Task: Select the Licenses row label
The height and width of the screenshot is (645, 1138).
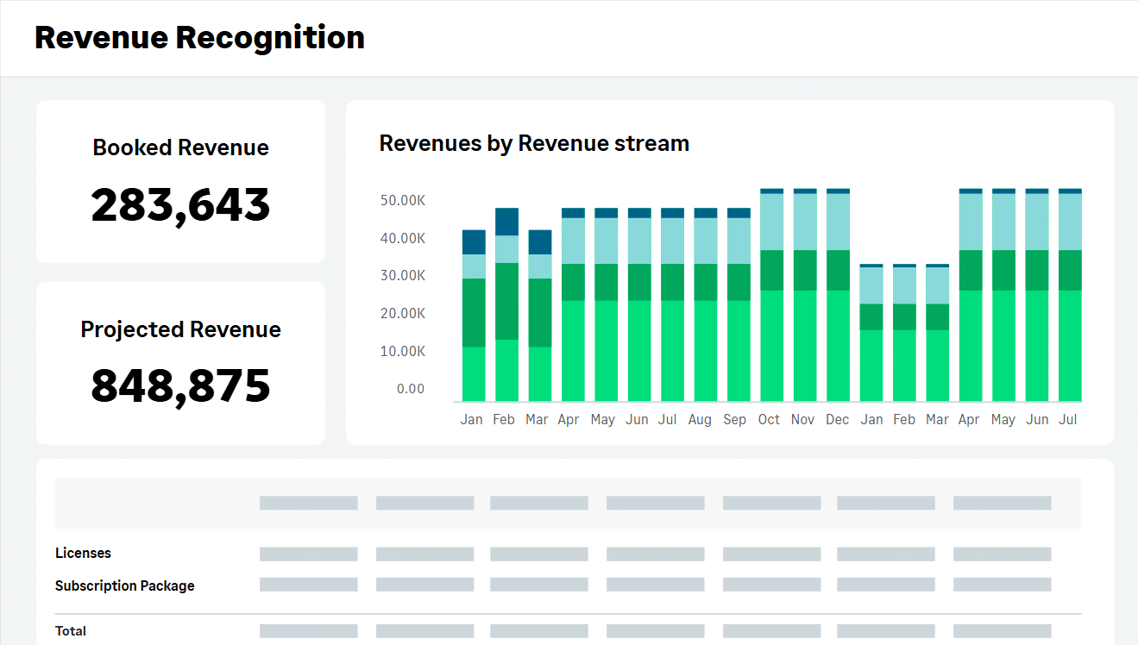Action: 83,553
